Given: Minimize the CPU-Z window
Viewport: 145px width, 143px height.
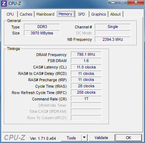Looking at the screenshot, I should click(x=113, y=2).
